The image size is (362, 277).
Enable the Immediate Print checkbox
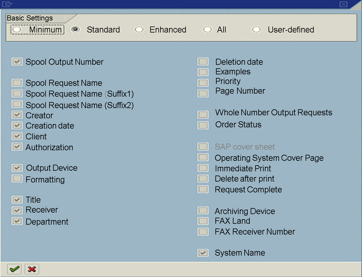pyautogui.click(x=203, y=168)
